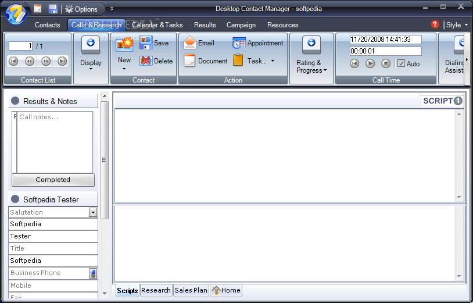Toggle the Auto call time checkbox

tap(401, 63)
